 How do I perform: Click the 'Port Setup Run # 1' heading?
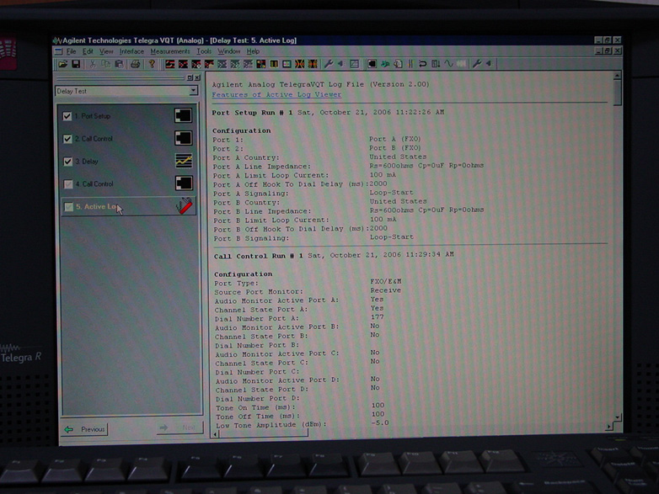coord(252,113)
